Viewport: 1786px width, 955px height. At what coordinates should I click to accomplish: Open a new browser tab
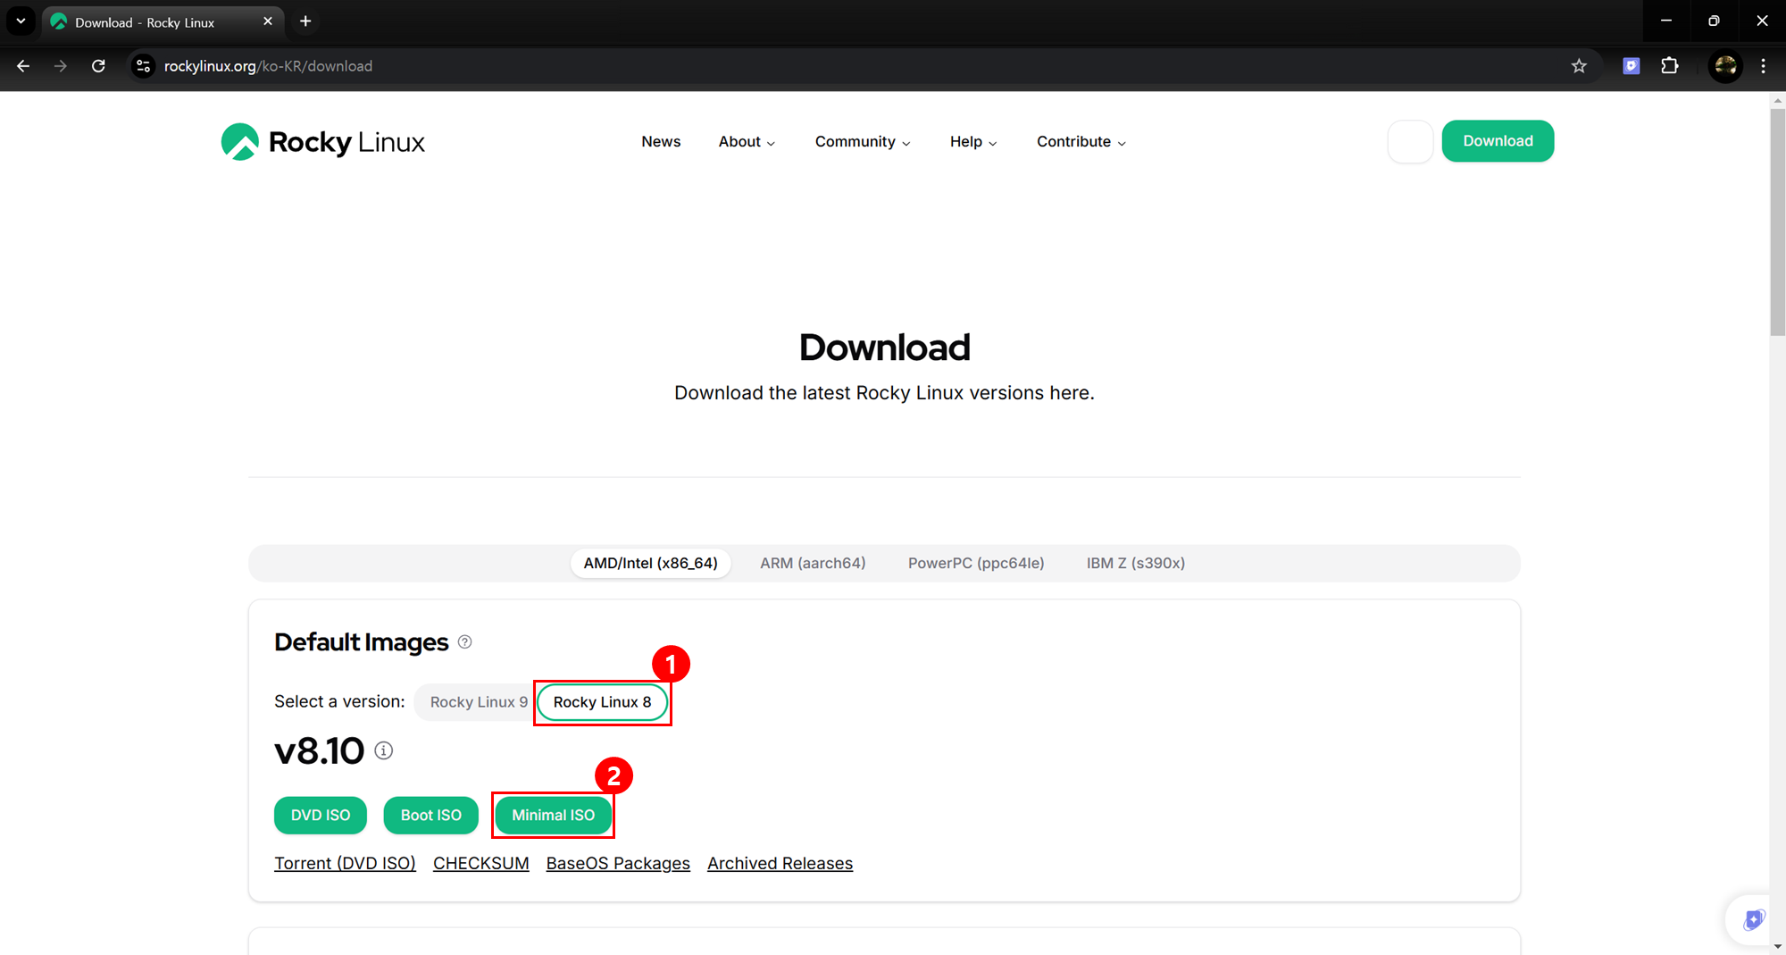coord(305,21)
